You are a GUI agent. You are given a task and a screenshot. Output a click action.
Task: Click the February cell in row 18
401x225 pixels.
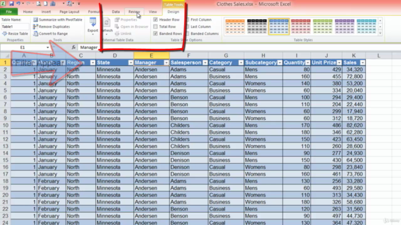click(51, 181)
